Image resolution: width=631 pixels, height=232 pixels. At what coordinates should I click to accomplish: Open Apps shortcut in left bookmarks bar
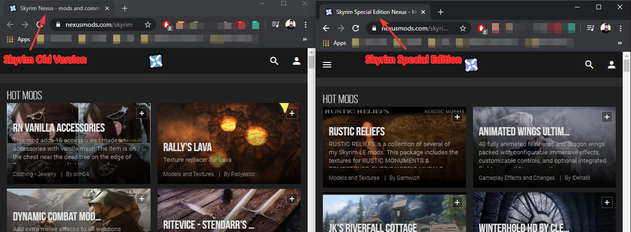[19, 39]
